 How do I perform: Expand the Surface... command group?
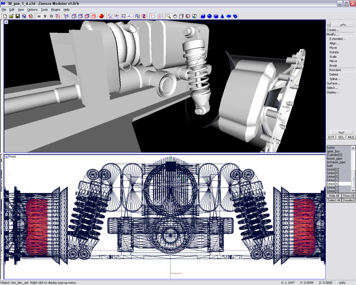click(333, 83)
